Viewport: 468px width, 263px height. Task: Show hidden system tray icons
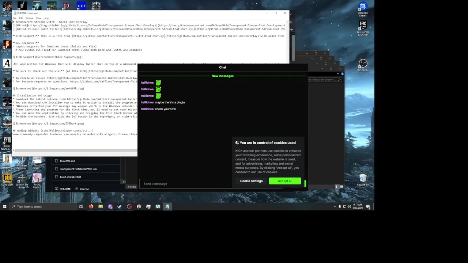335,207
